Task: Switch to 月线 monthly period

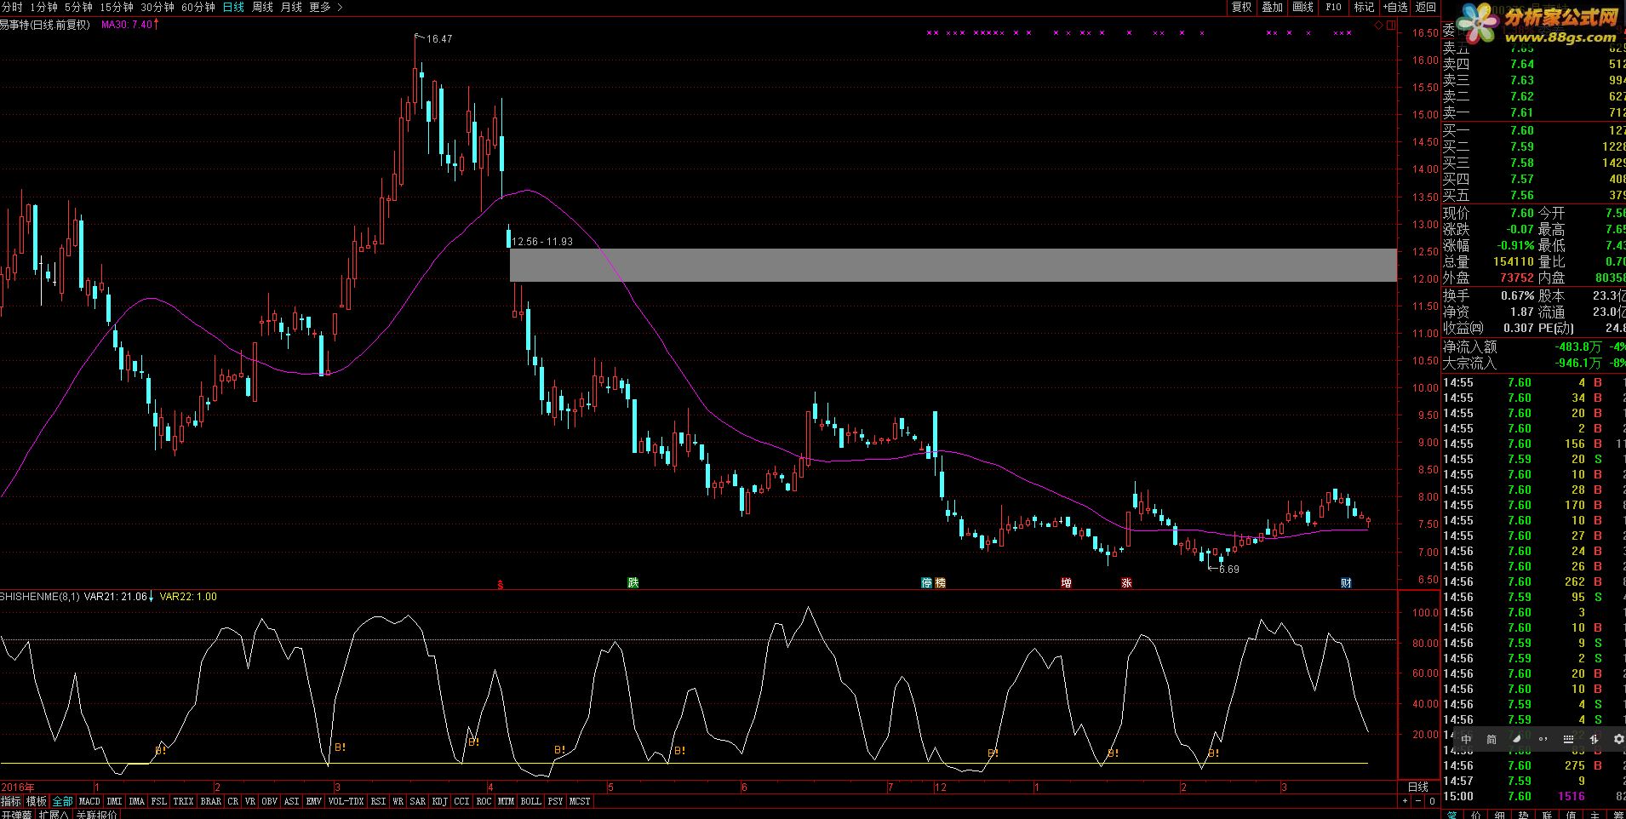Action: click(291, 7)
